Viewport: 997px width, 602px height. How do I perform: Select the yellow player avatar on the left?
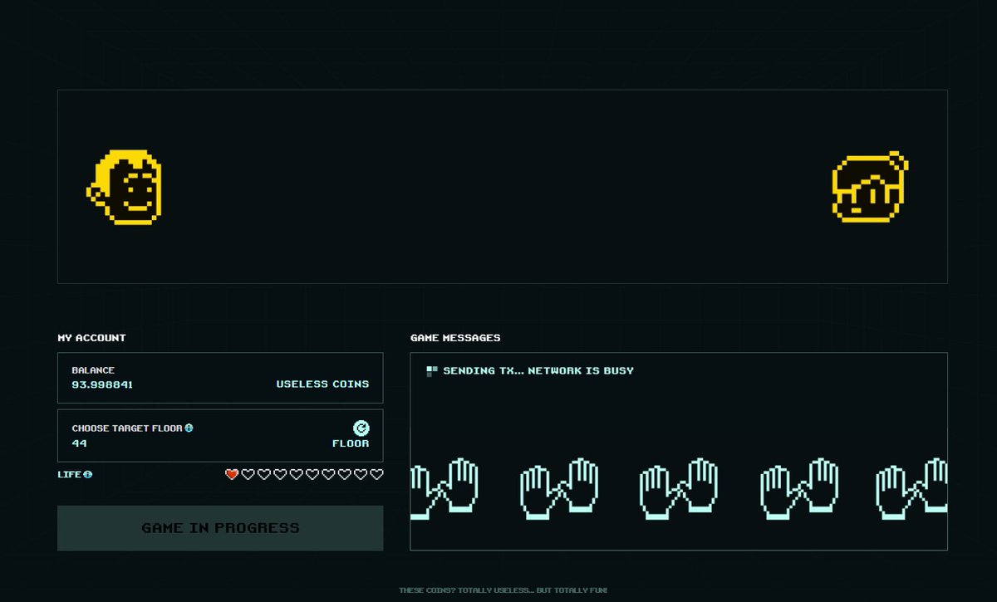pos(126,187)
